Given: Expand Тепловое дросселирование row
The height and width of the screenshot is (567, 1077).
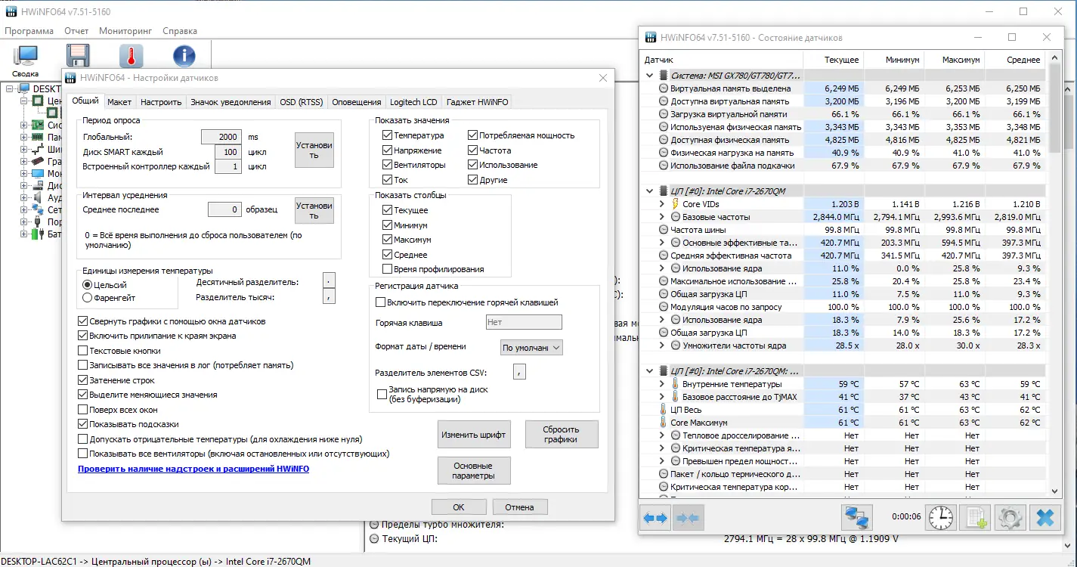Looking at the screenshot, I should (661, 435).
